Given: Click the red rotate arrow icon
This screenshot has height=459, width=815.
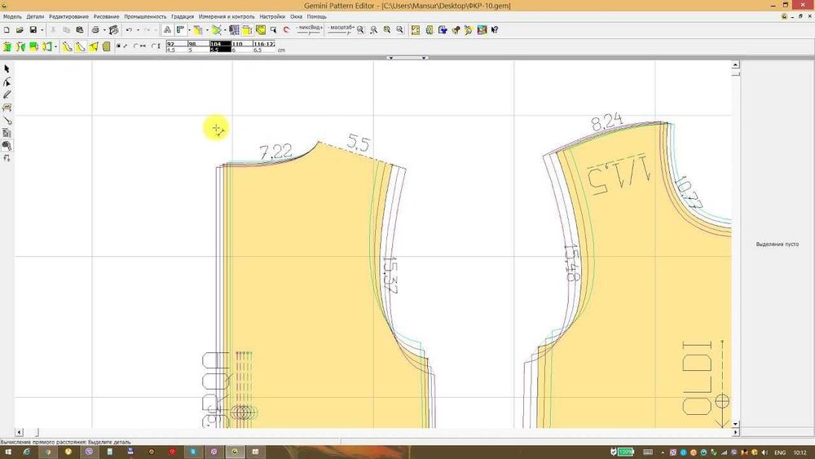Looking at the screenshot, I should (x=286, y=30).
